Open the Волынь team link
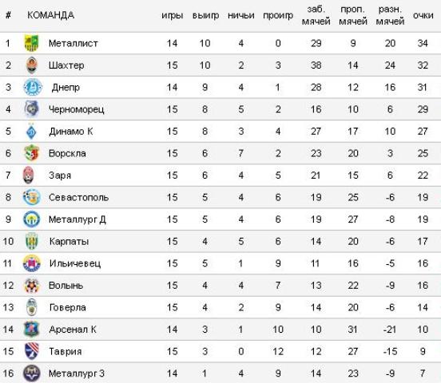 [x=66, y=286]
